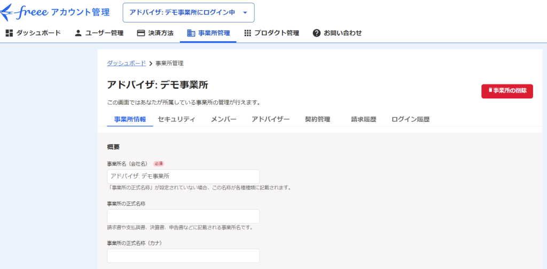Select the アドバイザー tab
547x269 pixels.
[270, 119]
